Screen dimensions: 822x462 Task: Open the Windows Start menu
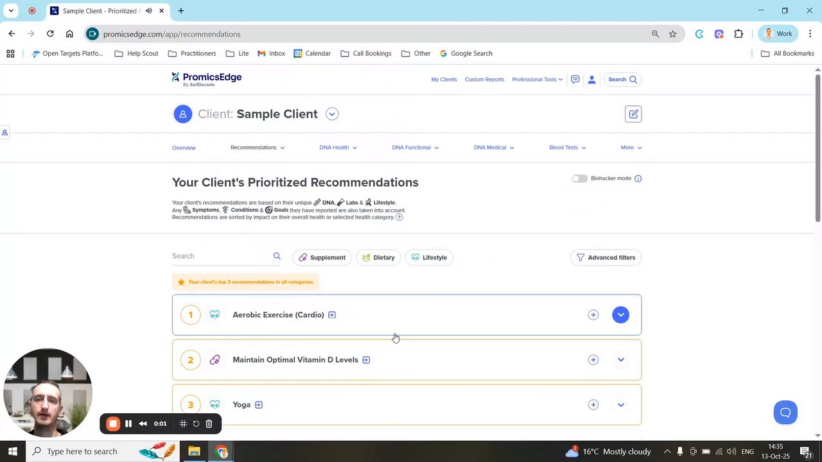12,452
